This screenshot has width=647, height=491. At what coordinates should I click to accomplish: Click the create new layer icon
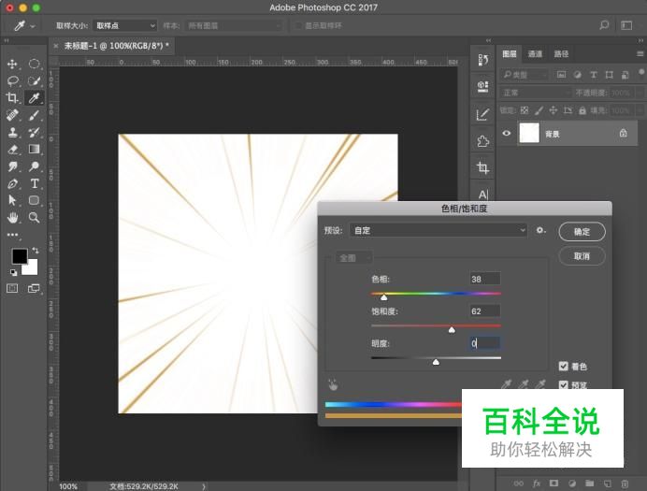(x=608, y=484)
